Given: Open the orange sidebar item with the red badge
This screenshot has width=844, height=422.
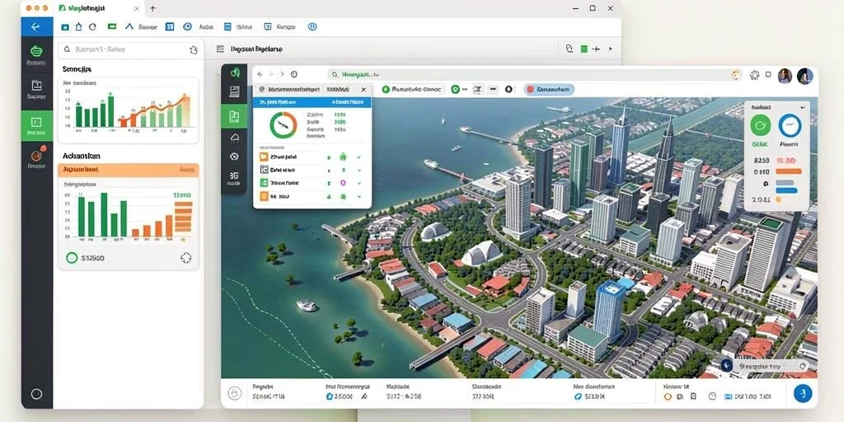Looking at the screenshot, I should (x=36, y=158).
